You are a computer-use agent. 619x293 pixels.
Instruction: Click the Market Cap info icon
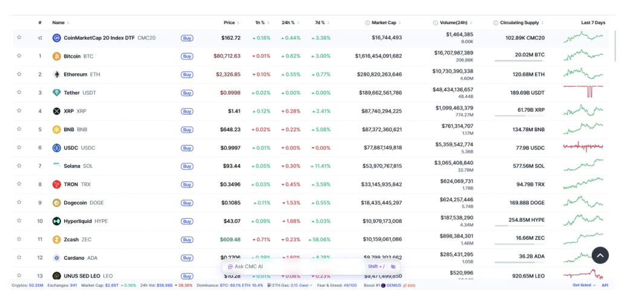point(368,23)
